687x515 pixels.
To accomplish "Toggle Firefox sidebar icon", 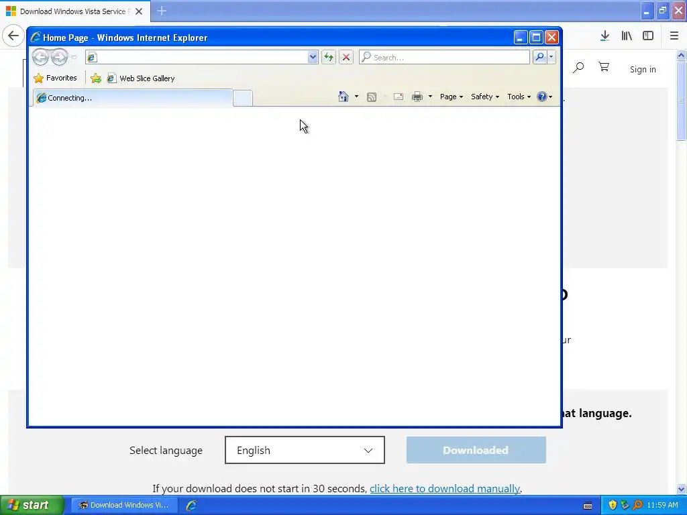I will [x=648, y=36].
